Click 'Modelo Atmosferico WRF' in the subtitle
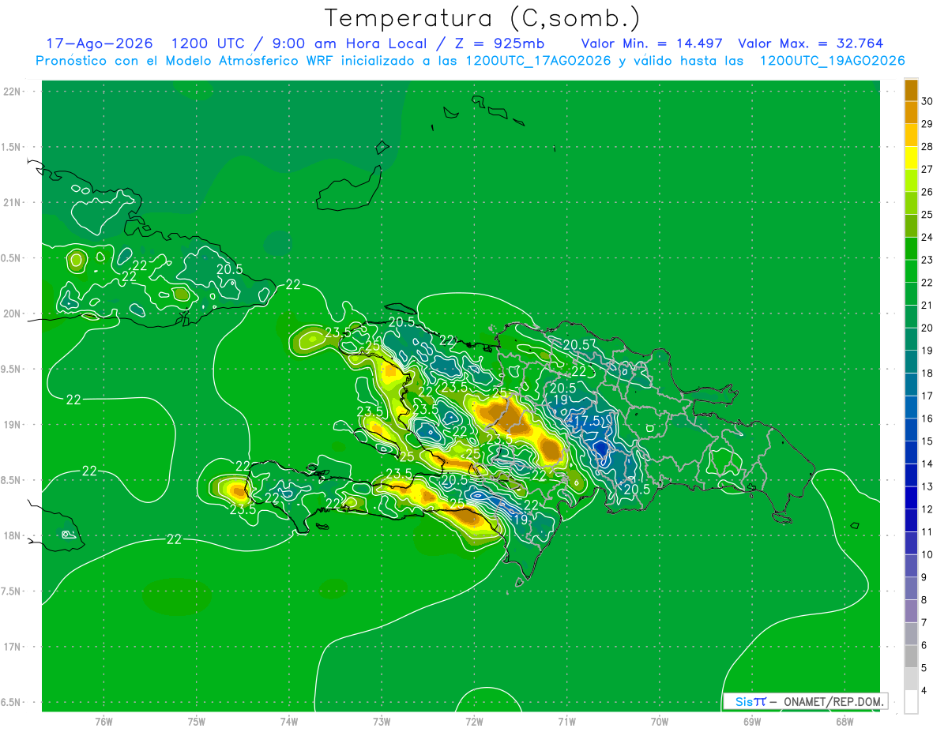This screenshot has height=732, width=948. (x=238, y=61)
